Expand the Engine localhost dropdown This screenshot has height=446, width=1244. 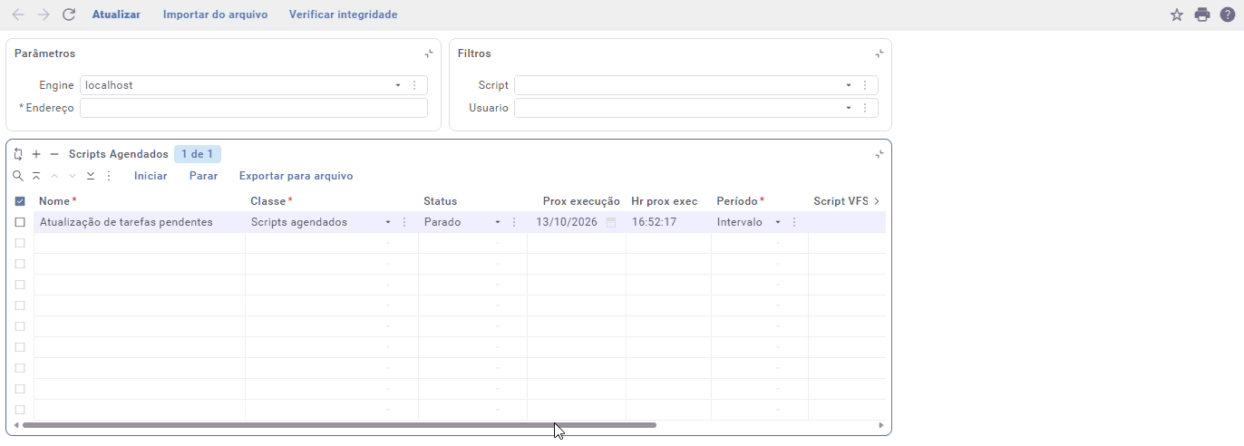(398, 85)
